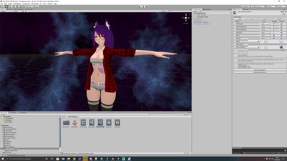
Task: Open the GameObject menu
Action: pos(17,4)
